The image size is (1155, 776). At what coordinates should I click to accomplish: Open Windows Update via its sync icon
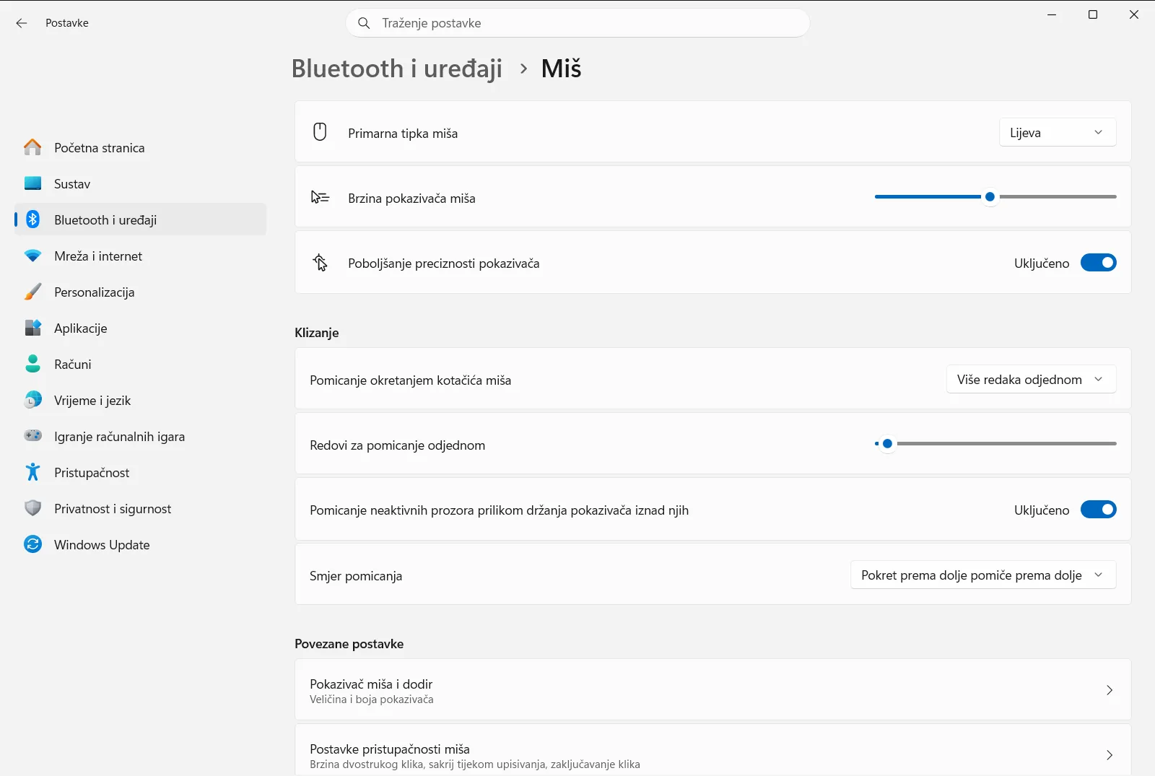pos(32,544)
